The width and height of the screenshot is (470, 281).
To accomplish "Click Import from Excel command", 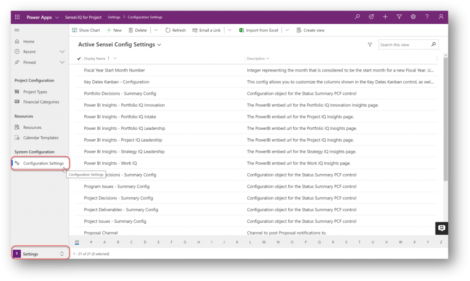I will pyautogui.click(x=259, y=30).
